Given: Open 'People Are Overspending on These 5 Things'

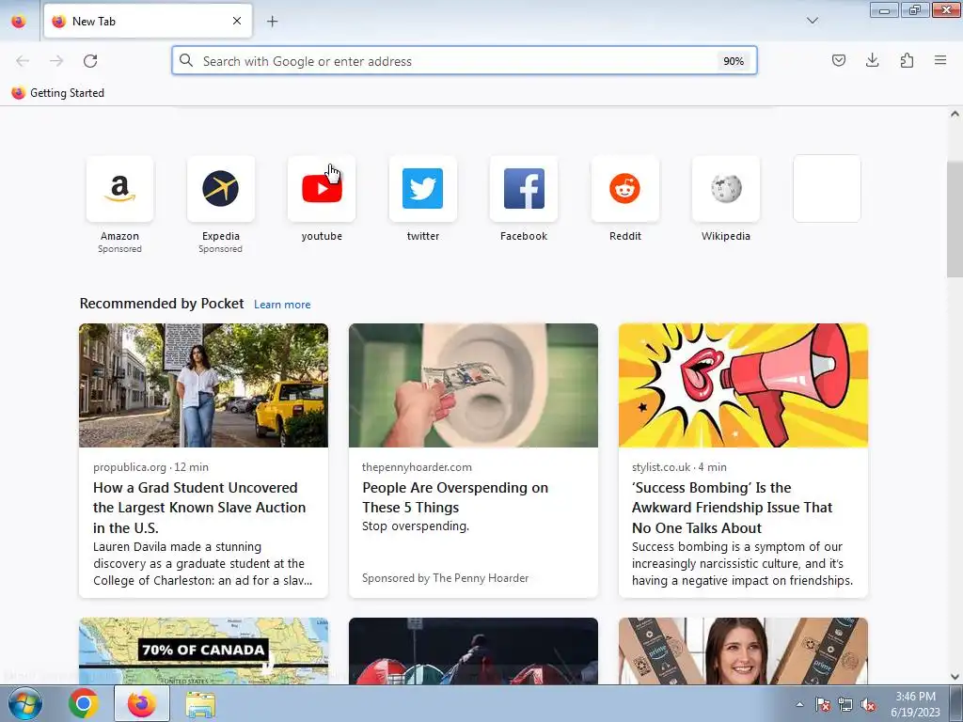Looking at the screenshot, I should [455, 497].
